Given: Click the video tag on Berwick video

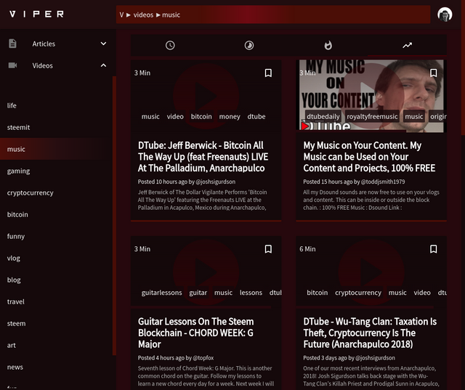Looking at the screenshot, I should (175, 116).
